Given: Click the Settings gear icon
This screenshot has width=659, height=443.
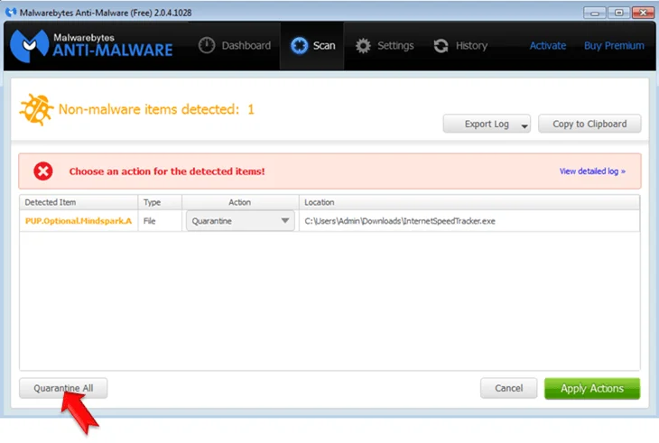Looking at the screenshot, I should coord(363,45).
